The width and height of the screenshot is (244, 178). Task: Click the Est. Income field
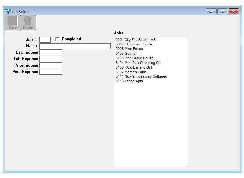[x=50, y=52]
